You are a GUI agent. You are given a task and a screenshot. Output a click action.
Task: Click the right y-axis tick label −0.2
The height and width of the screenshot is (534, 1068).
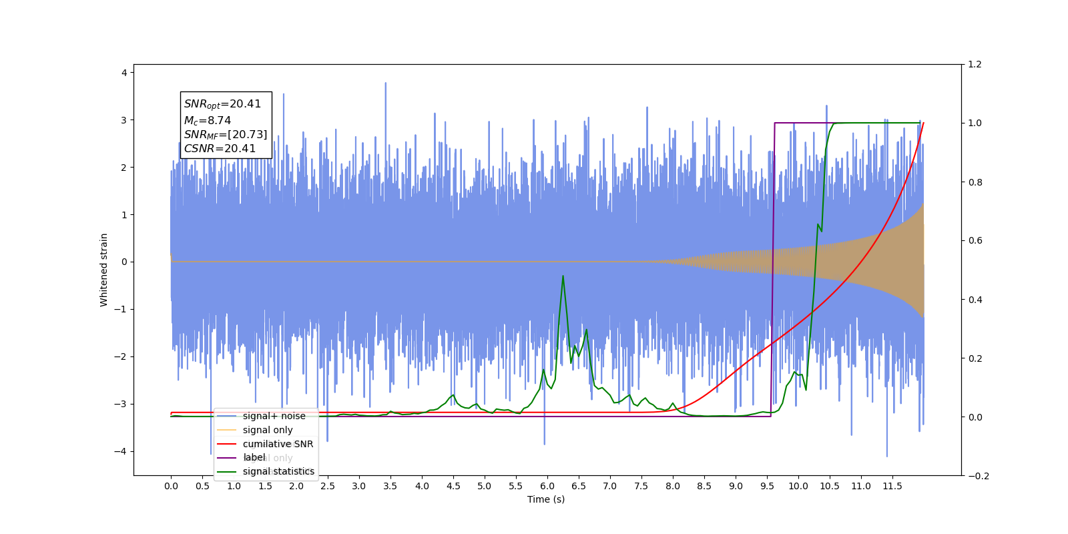pos(978,476)
